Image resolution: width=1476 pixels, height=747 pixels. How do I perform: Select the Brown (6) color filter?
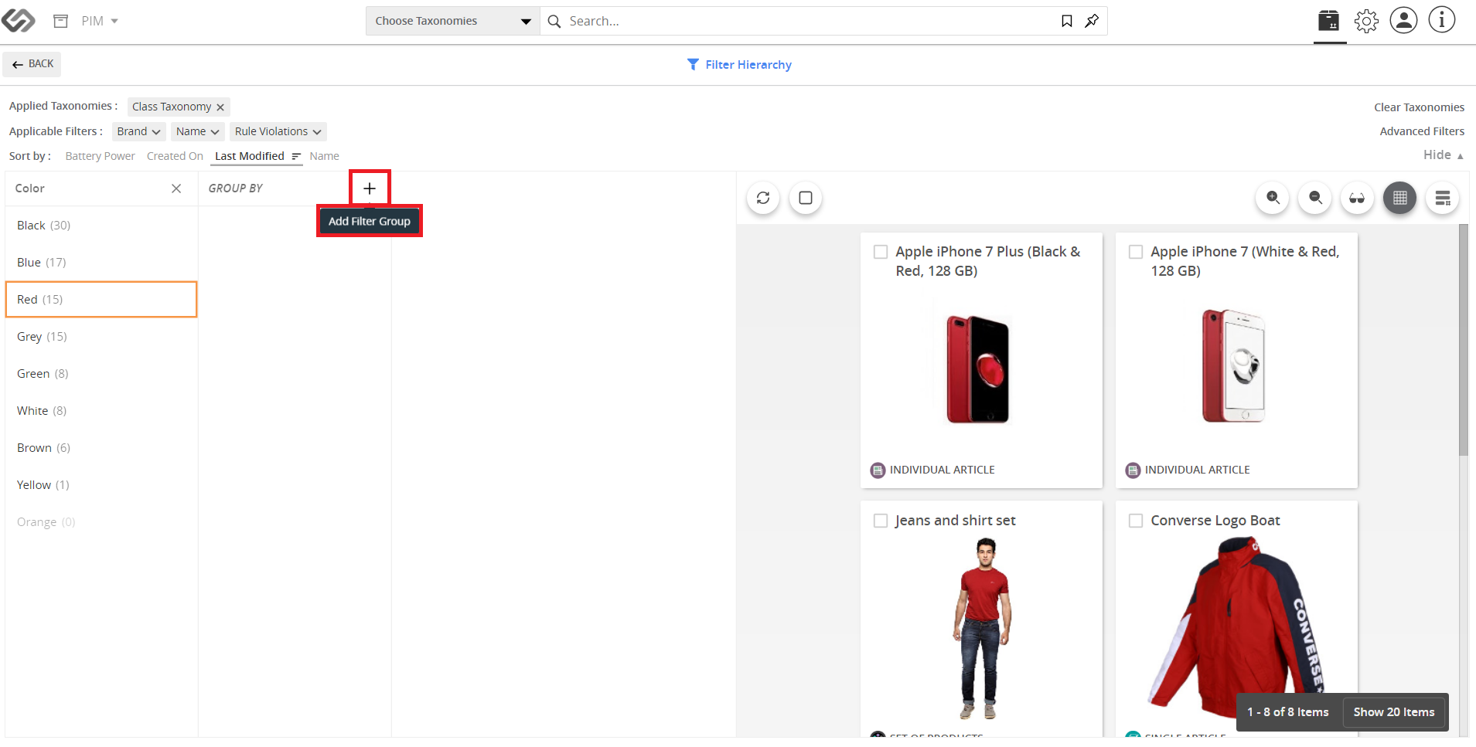click(x=101, y=448)
